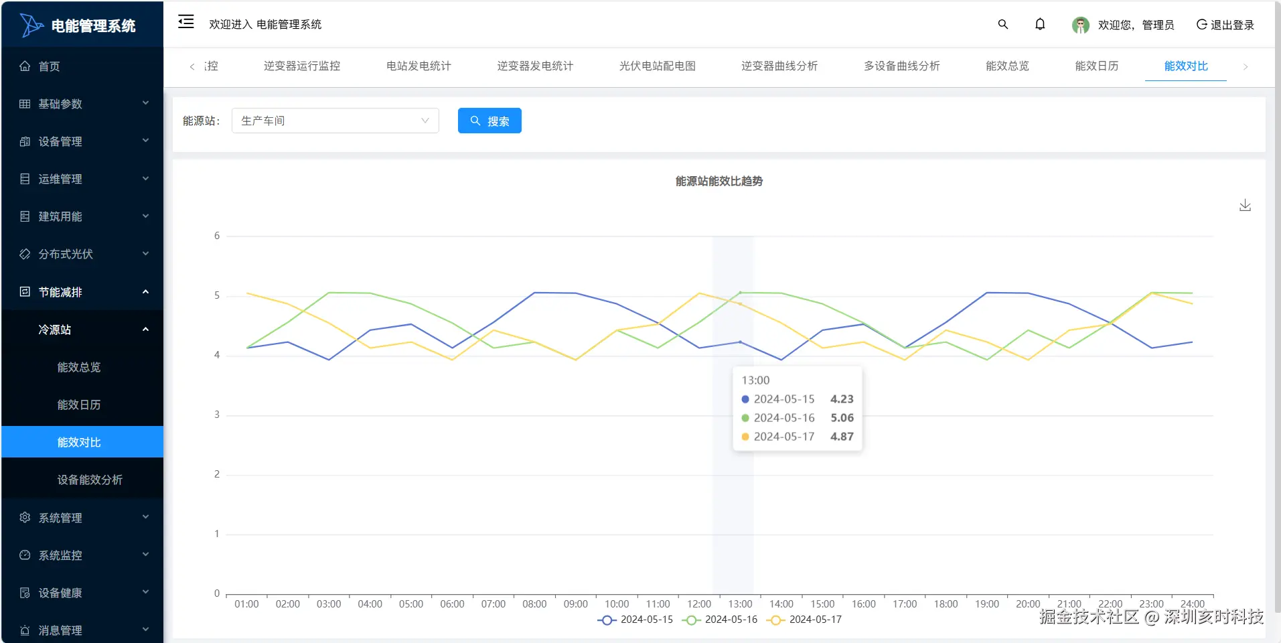Expand the 基础参数 menu chevron
1281x643 pixels.
(x=145, y=103)
